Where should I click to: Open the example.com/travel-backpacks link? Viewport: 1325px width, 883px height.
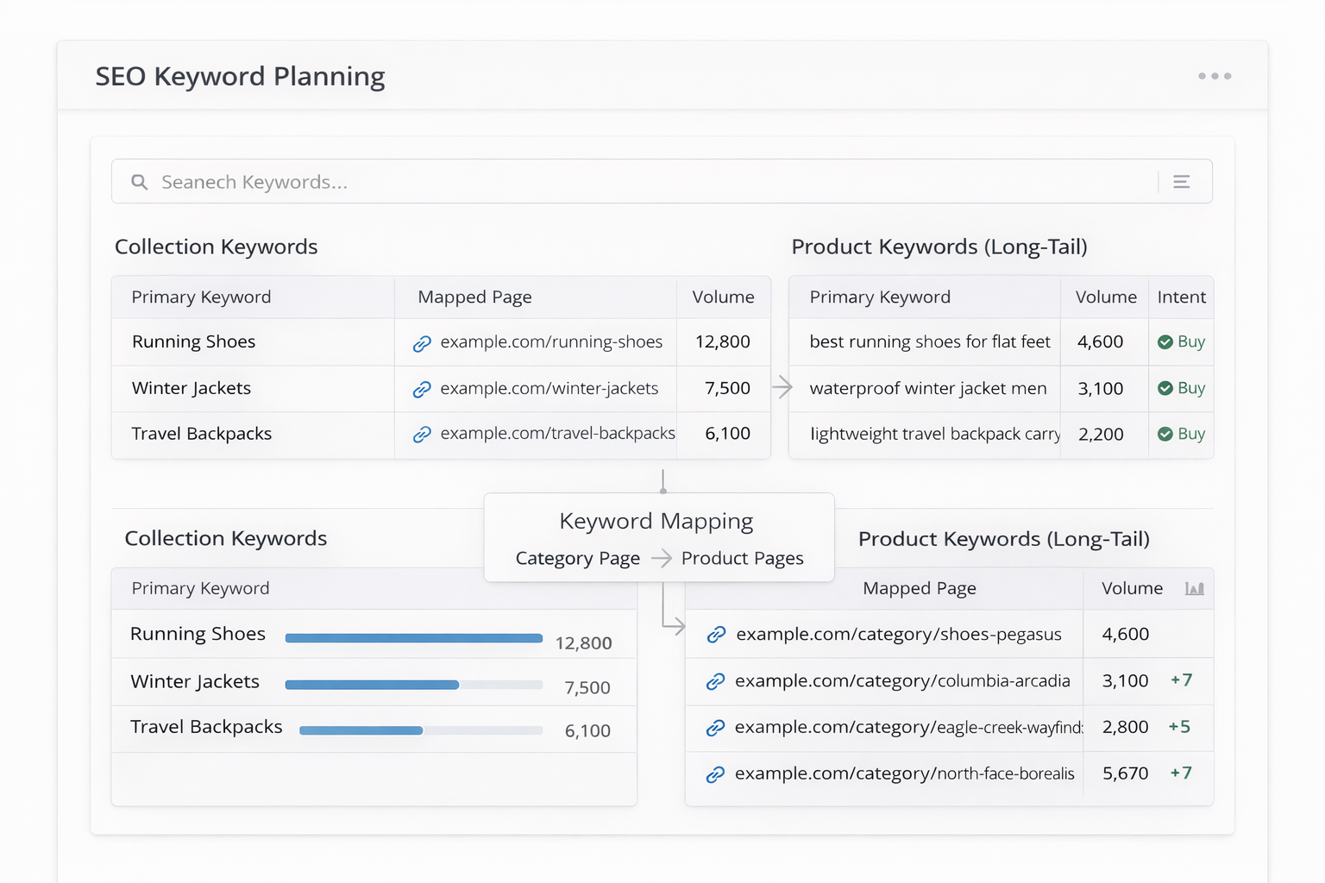click(x=557, y=434)
